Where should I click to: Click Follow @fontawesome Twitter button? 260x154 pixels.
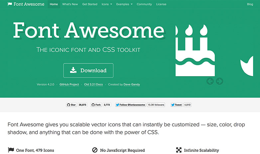(130, 105)
